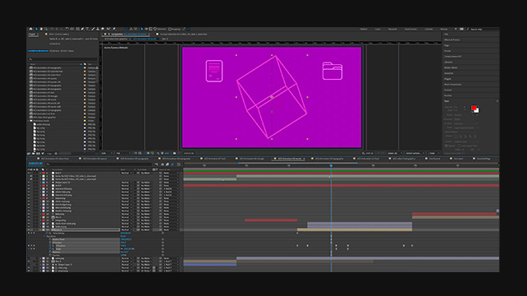Open ACS Animation 07 text timeline tab
The height and width of the screenshot is (296, 527).
[216, 159]
